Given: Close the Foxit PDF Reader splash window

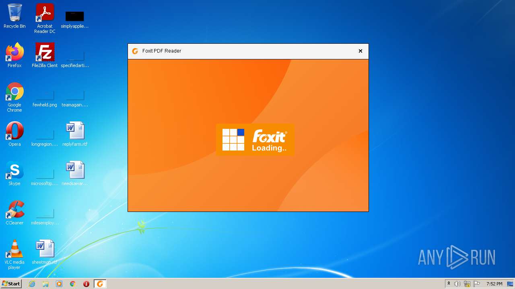Looking at the screenshot, I should 360,51.
